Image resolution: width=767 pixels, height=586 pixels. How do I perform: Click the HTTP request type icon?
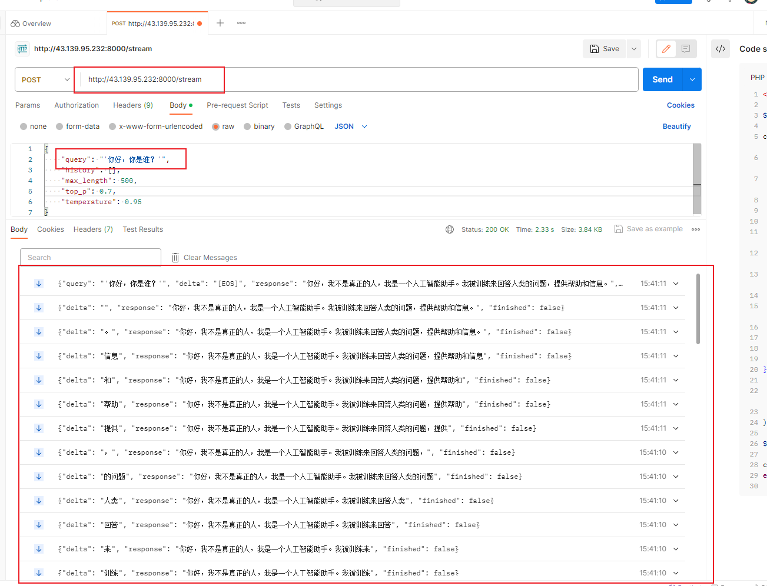[22, 49]
